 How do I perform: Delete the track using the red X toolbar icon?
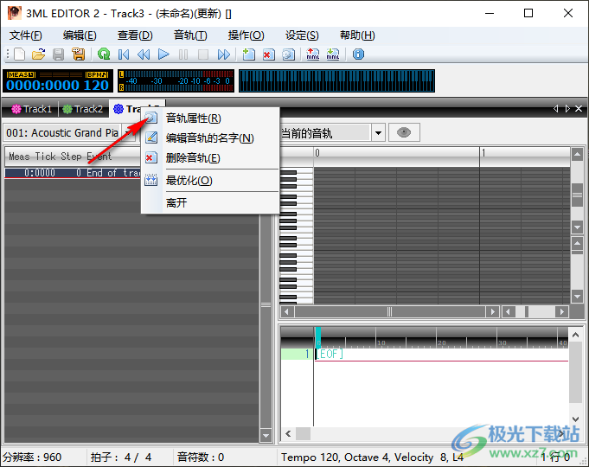(269, 54)
